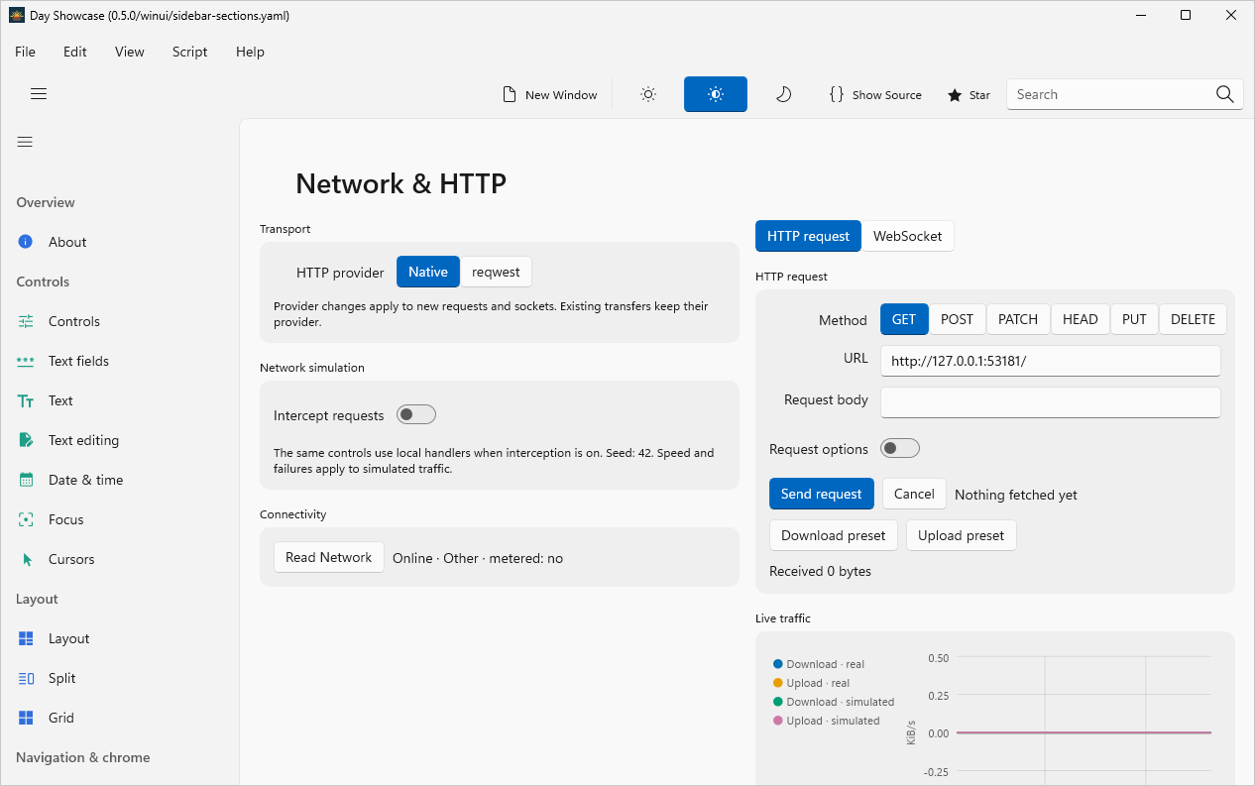Open the Edit menu
The width and height of the screenshot is (1255, 786).
pyautogui.click(x=75, y=52)
